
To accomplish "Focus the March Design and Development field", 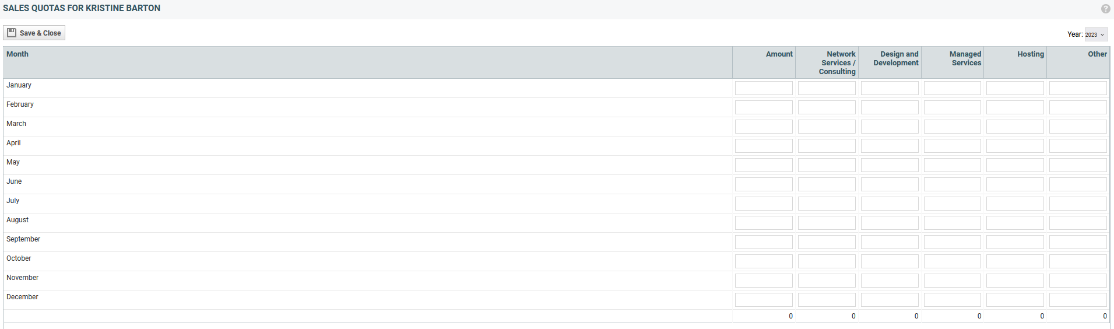I will click(890, 127).
